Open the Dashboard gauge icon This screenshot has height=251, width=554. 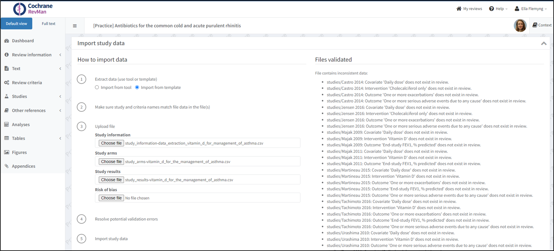click(6, 41)
